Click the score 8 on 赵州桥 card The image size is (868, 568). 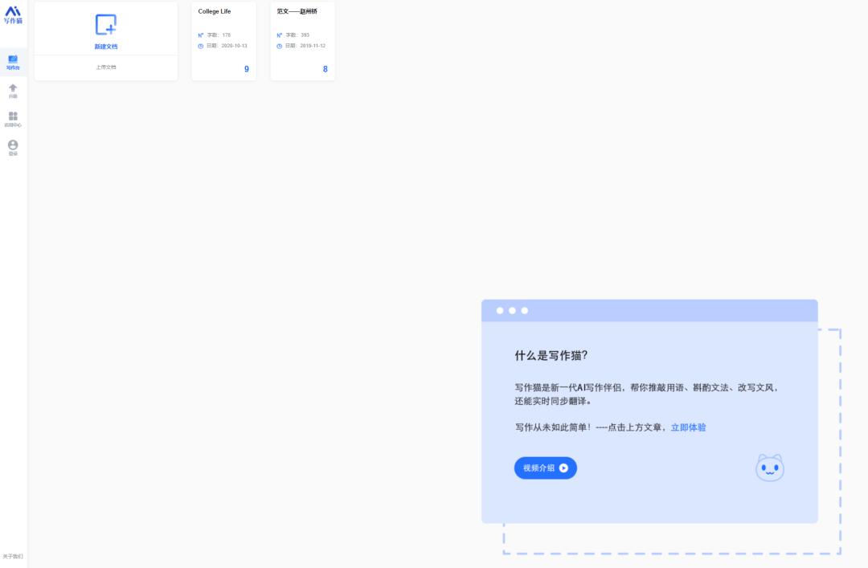click(x=325, y=69)
